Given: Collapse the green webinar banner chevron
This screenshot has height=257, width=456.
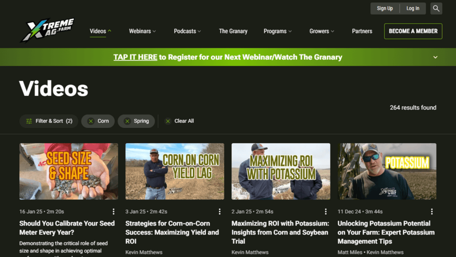Looking at the screenshot, I should coord(435,58).
